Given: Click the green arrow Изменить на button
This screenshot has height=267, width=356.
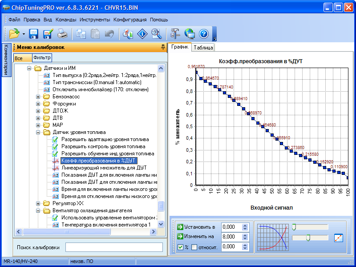Looking at the screenshot, I should (180, 237).
